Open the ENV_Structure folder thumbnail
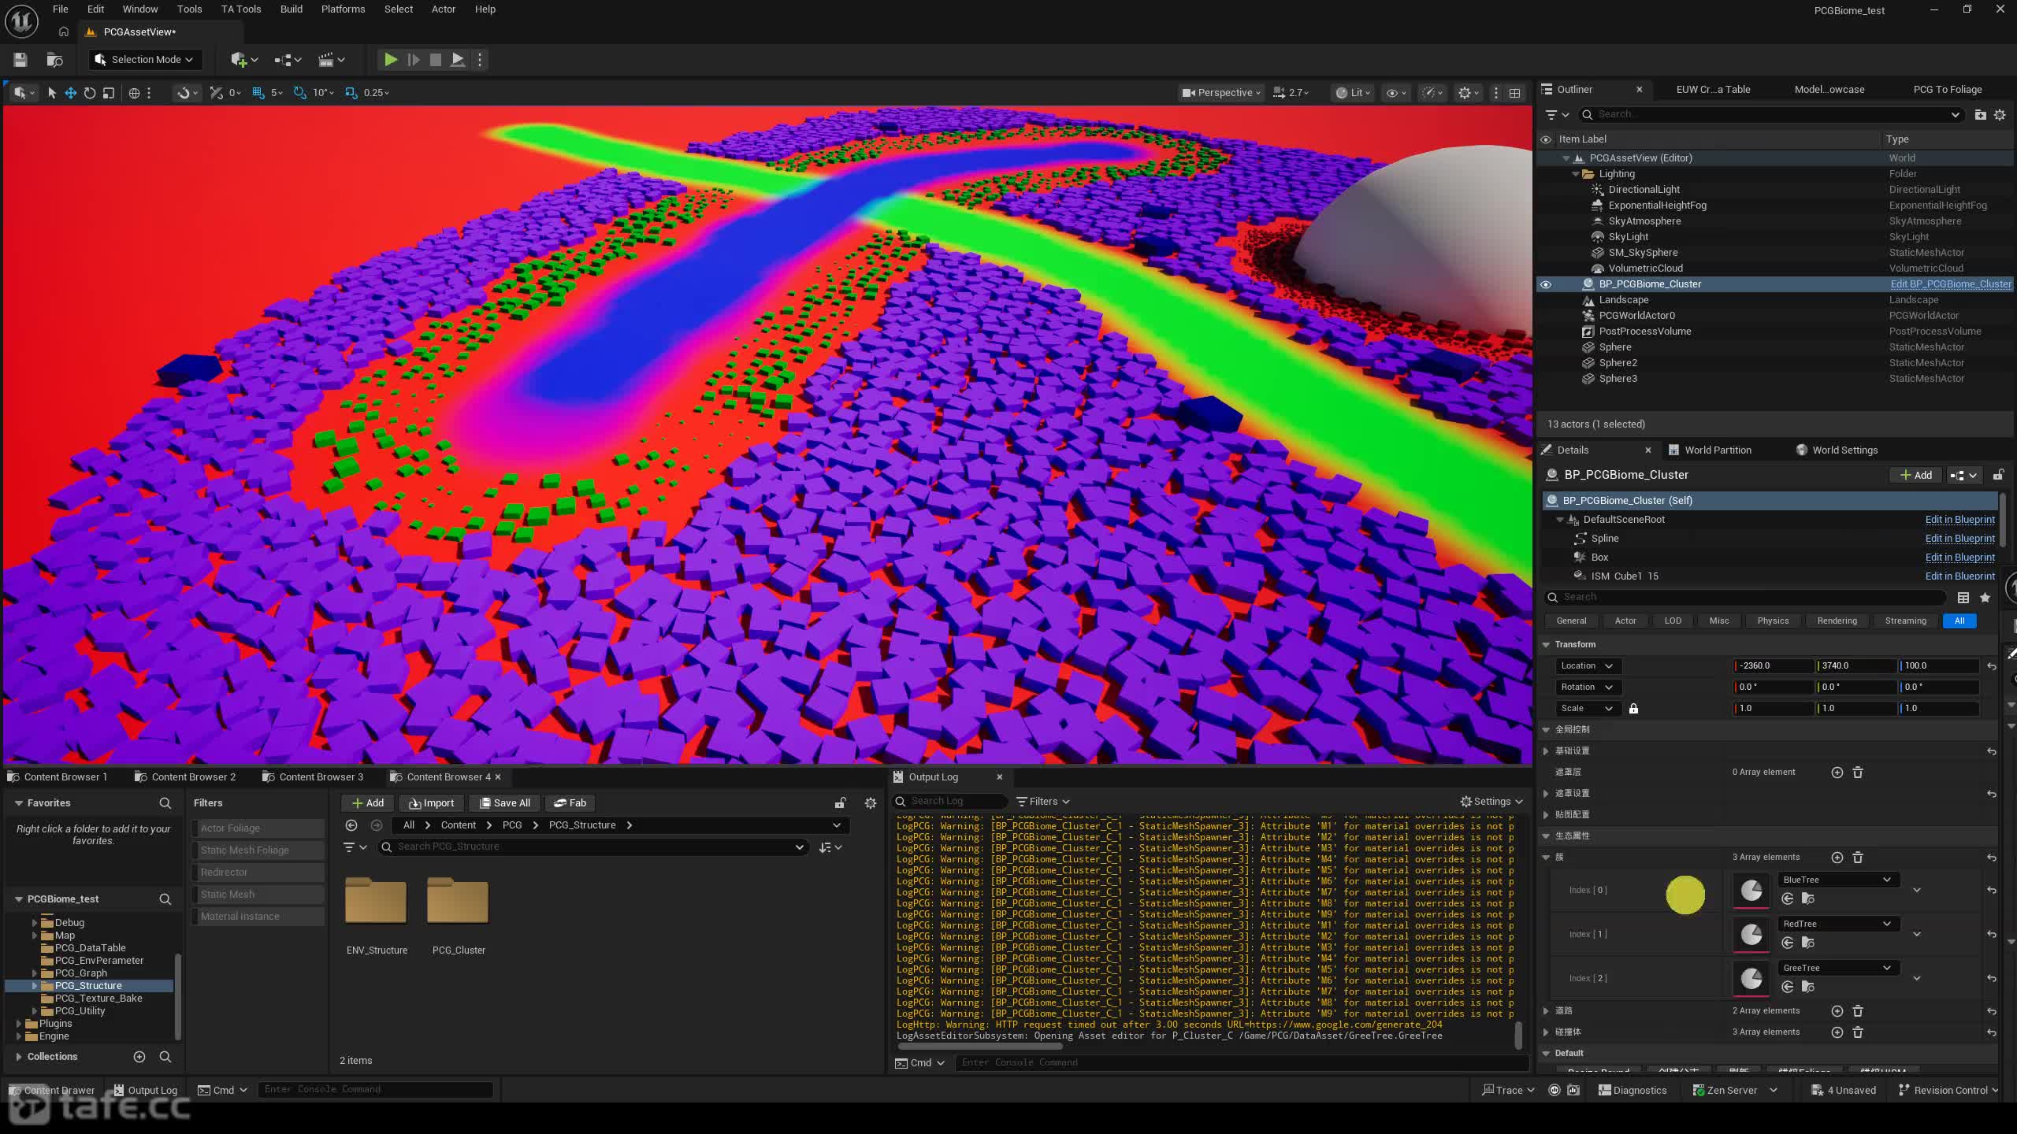 point(376,901)
